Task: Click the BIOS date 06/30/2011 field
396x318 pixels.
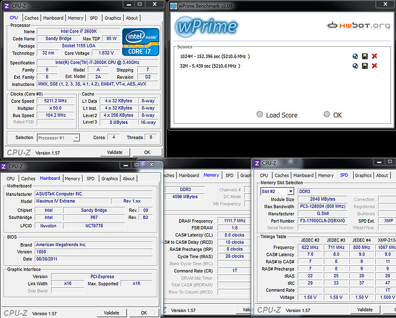Action: (x=94, y=259)
